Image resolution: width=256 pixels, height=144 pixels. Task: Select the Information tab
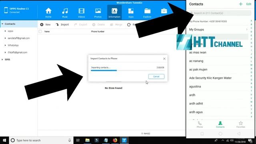point(114,12)
